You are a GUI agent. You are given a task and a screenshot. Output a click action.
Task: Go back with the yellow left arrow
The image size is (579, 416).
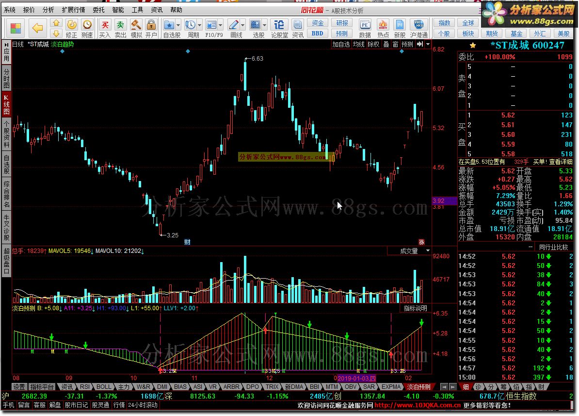click(x=37, y=28)
